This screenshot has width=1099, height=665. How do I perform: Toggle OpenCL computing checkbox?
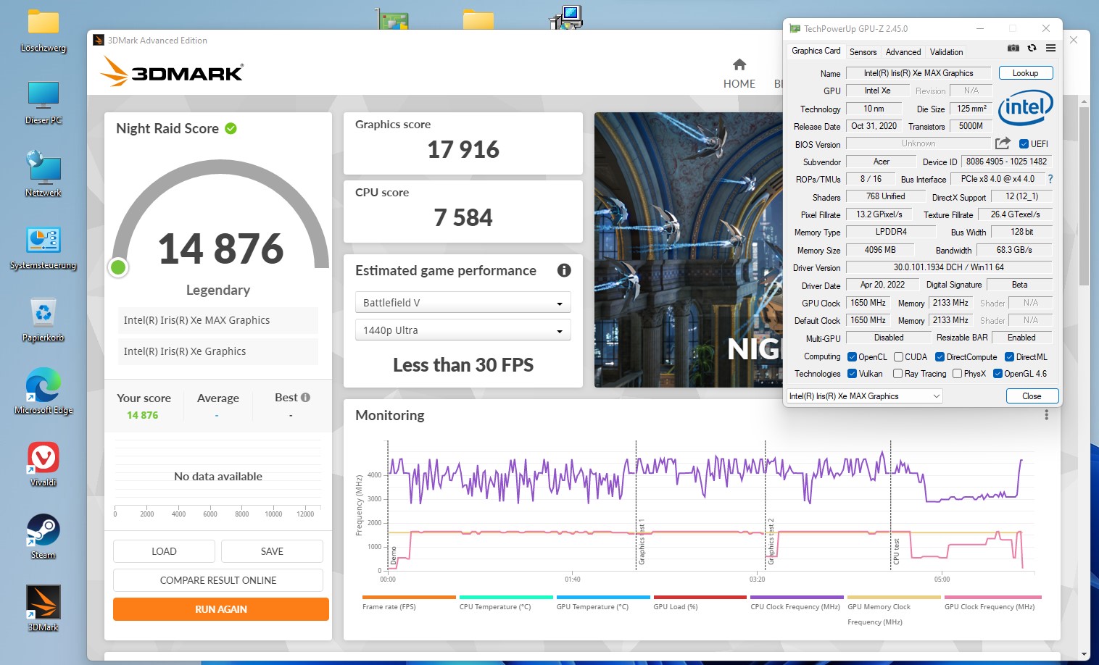852,356
